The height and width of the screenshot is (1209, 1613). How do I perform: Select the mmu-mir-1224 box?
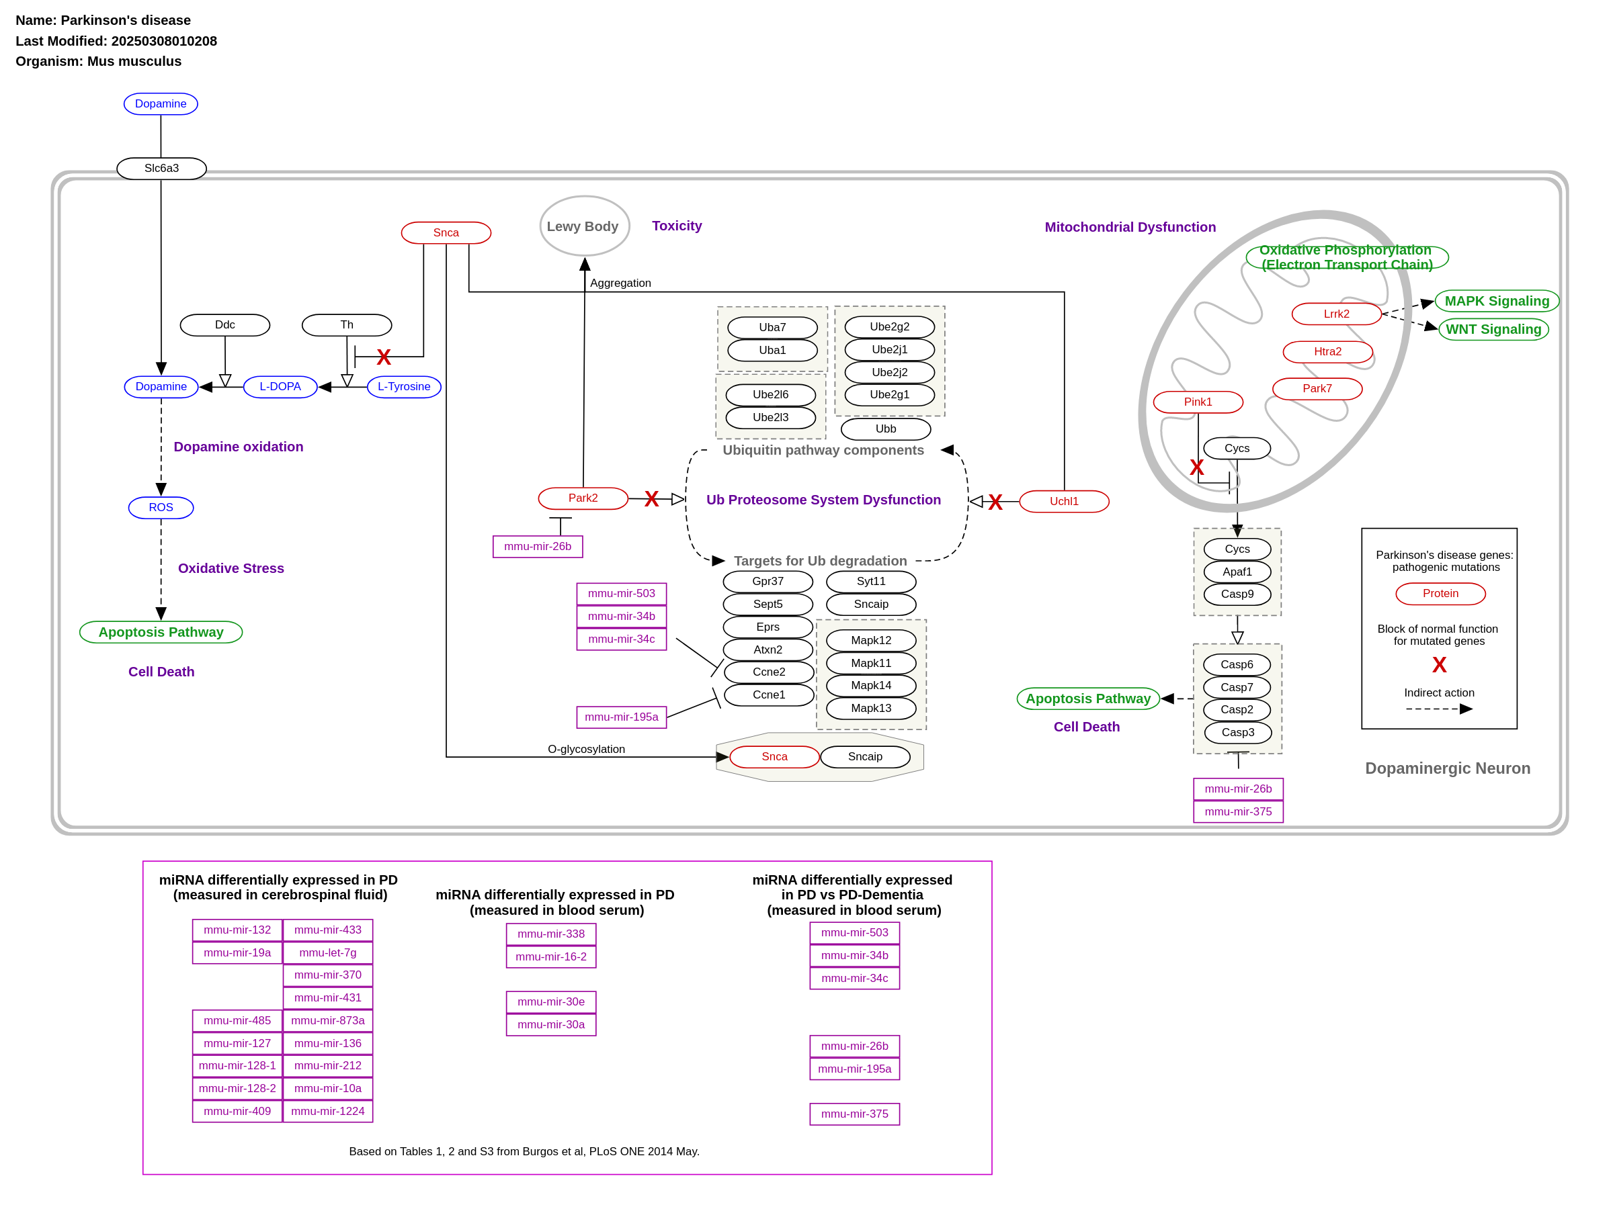327,1111
